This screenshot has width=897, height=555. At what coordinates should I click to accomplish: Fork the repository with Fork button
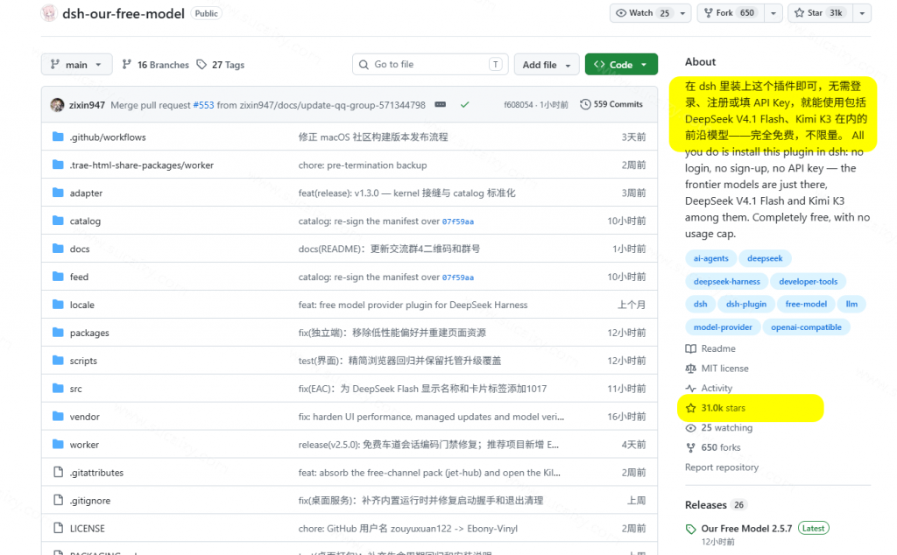click(731, 13)
